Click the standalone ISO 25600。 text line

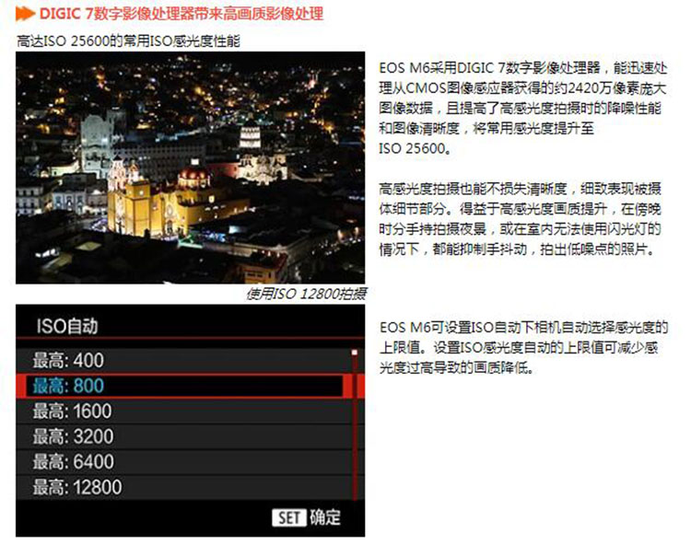pos(414,148)
